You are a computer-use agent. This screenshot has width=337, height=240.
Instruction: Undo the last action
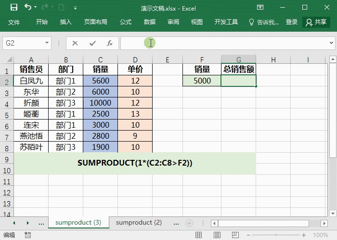pos(27,7)
